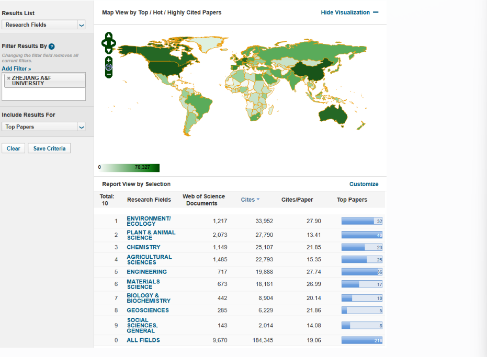Pan the map upward with the up arrow
487x357 pixels.
tap(108, 36)
